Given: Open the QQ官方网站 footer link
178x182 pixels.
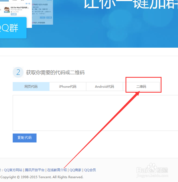Looking at the screenshot, I should 13,170.
